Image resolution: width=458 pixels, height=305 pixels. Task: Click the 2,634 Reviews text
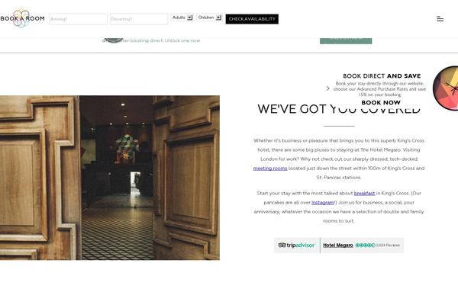click(x=388, y=246)
